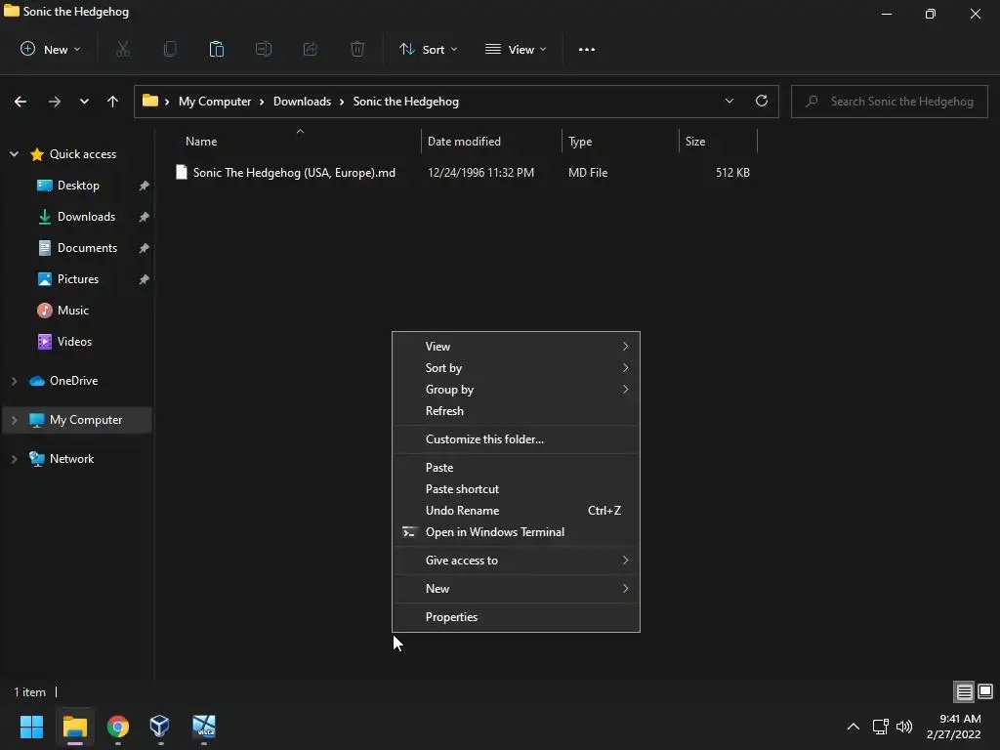Open the Sort dropdown in the toolbar
The width and height of the screenshot is (1000, 750).
point(428,49)
